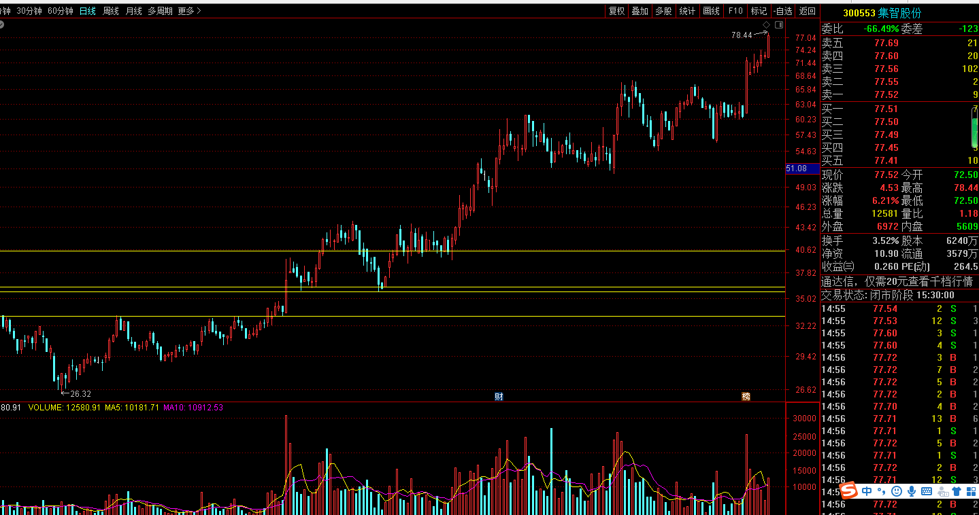The image size is (979, 515).
Task: Click the 标记 mark button
Action: point(759,11)
